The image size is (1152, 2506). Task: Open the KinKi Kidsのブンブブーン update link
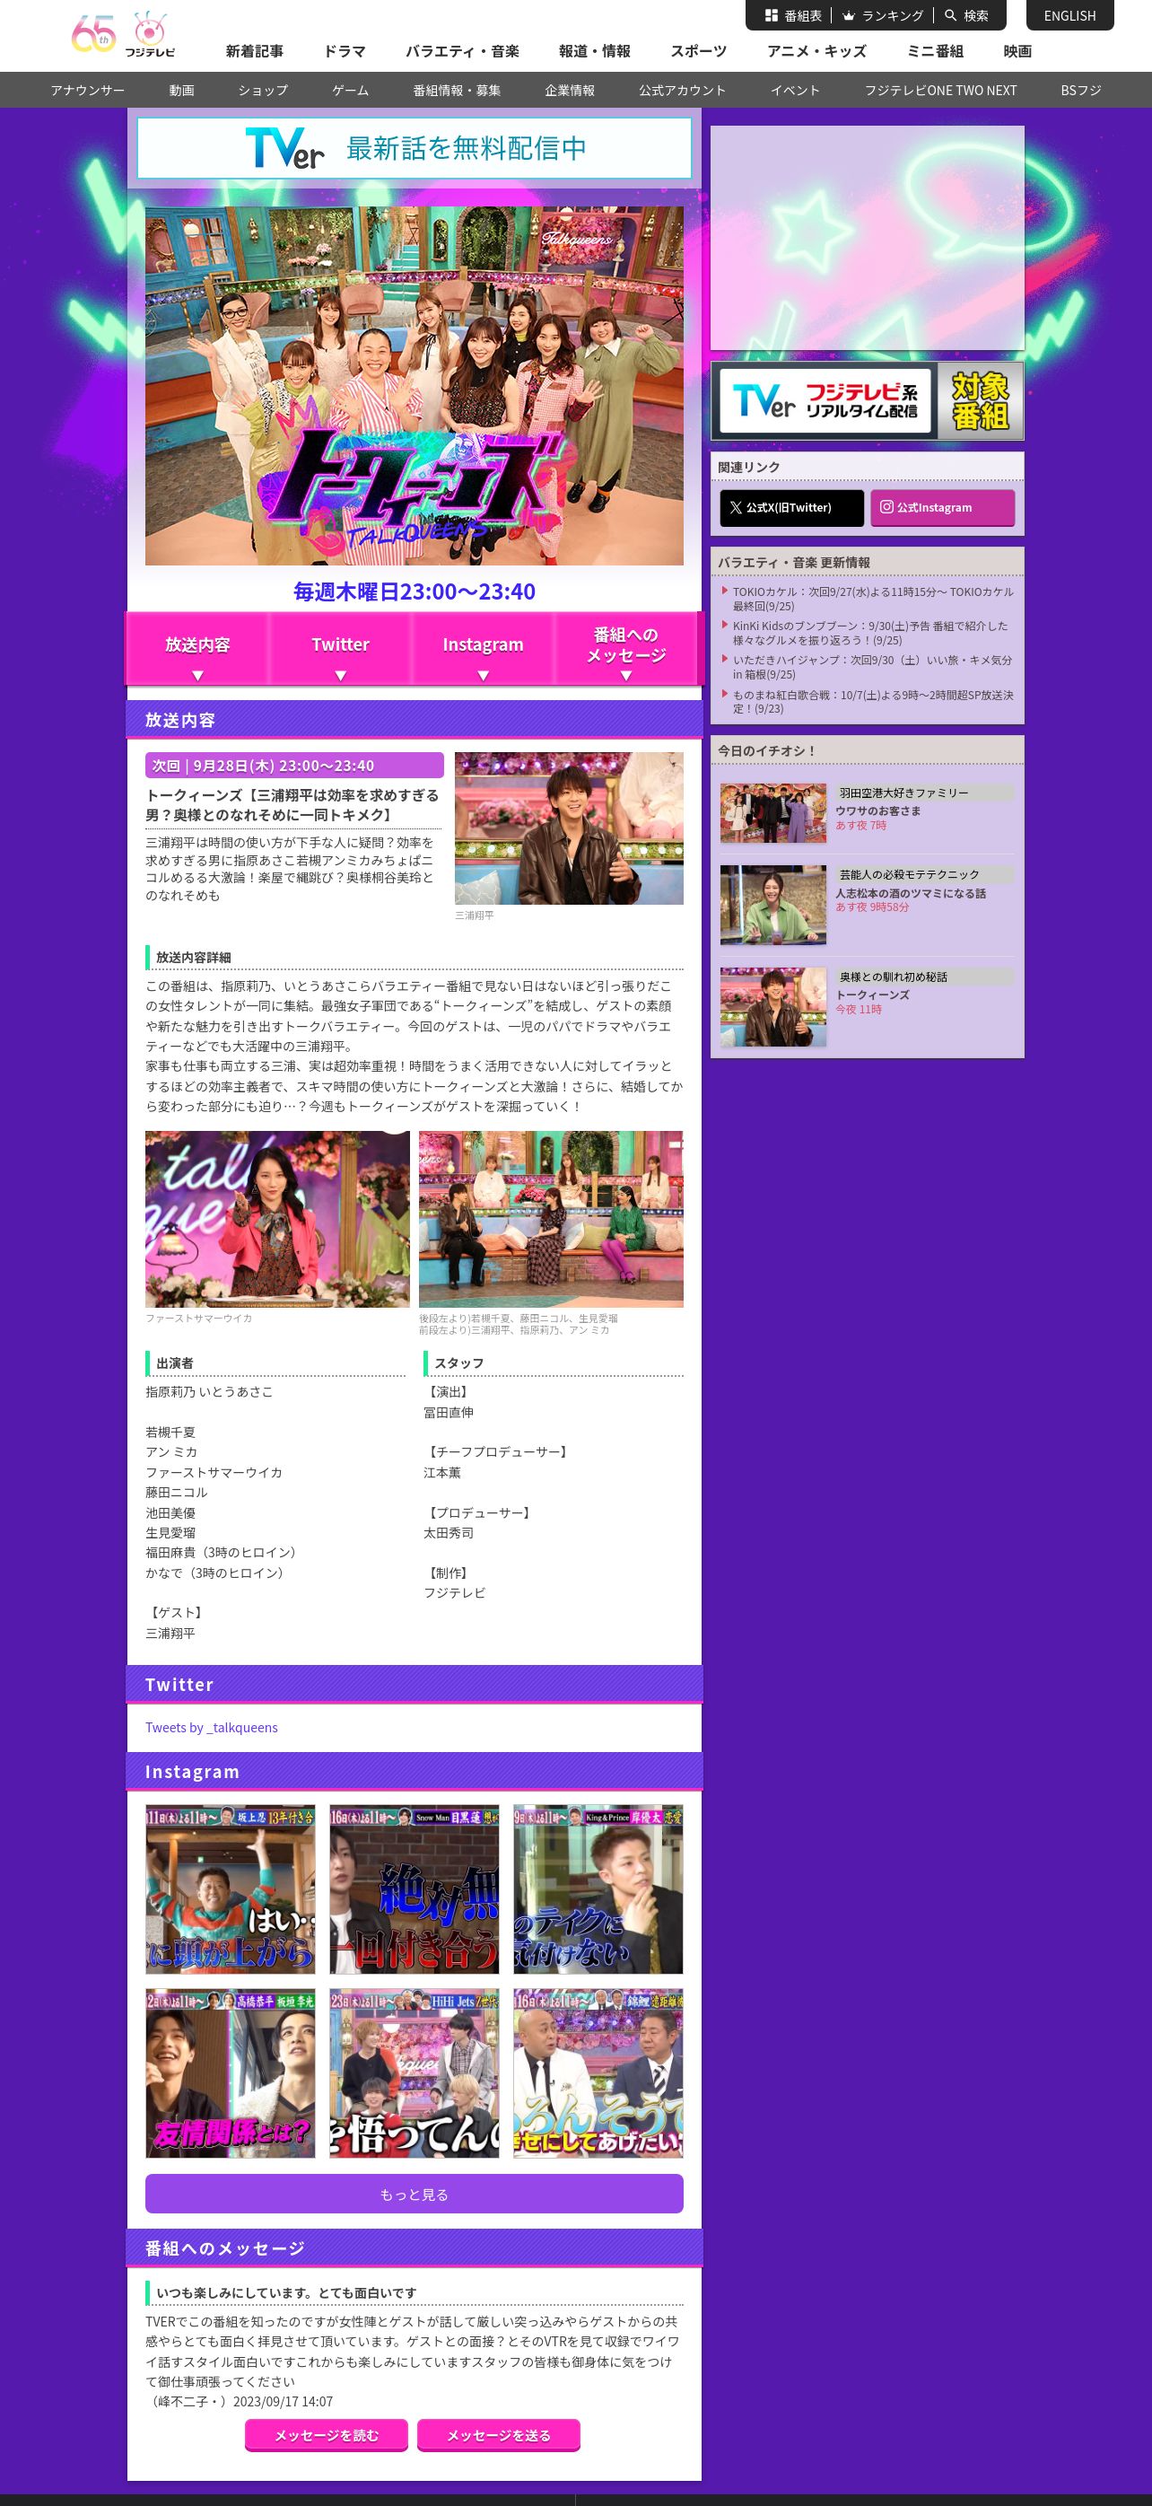click(x=872, y=633)
